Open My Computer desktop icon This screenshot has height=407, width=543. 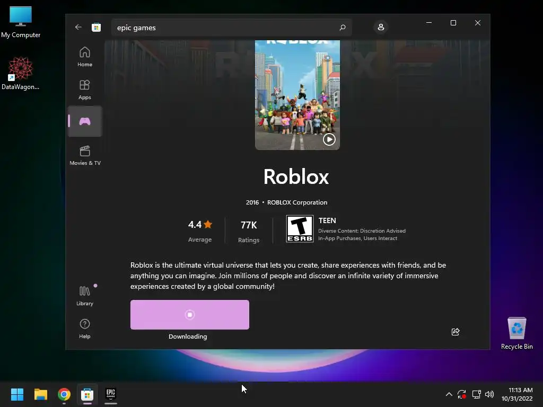(21, 22)
